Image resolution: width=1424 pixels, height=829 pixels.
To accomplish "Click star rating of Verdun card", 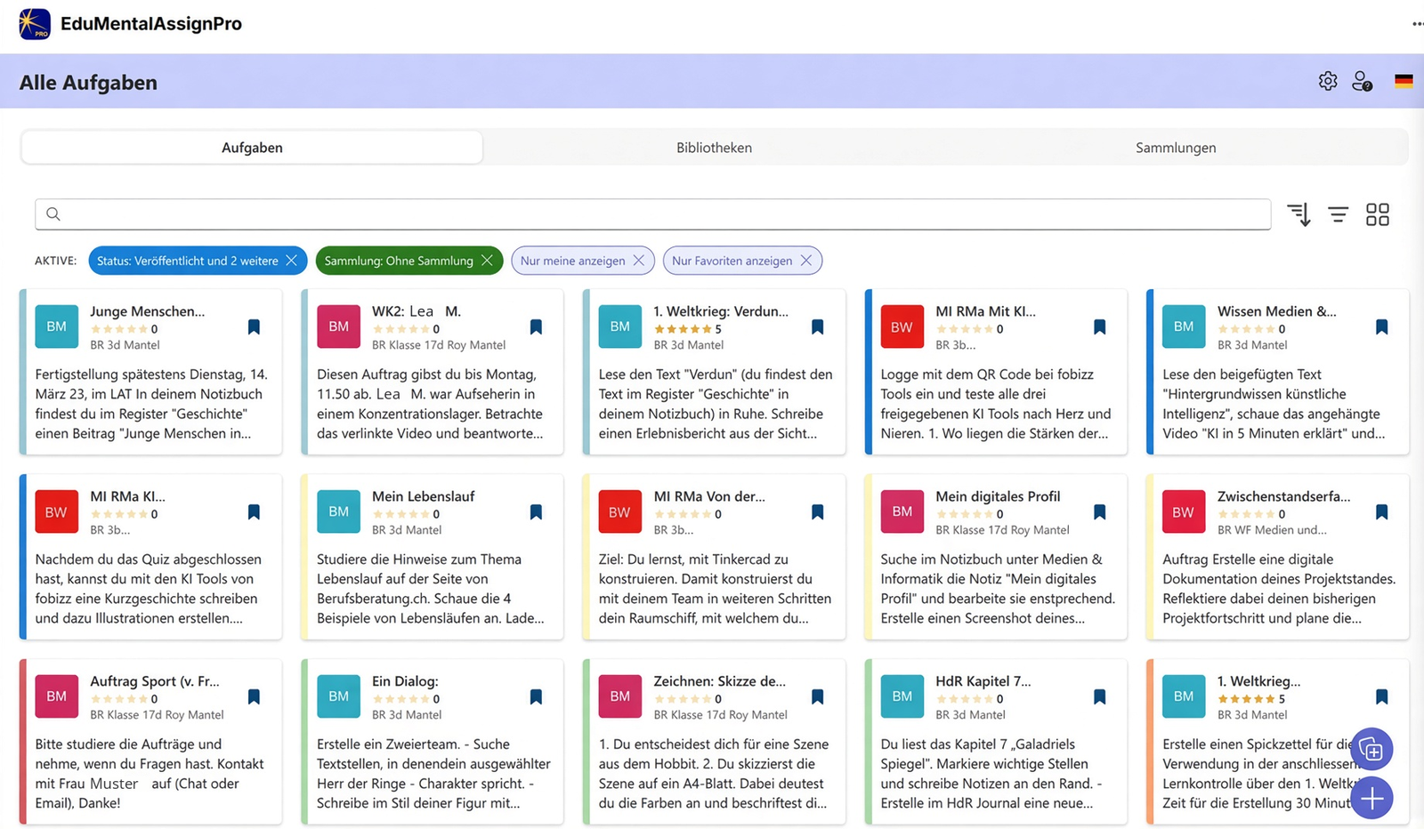I will tap(683, 329).
